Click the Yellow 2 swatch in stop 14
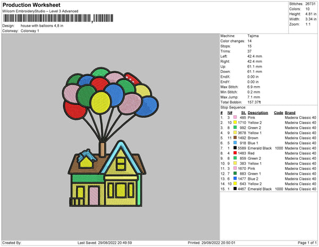The width and height of the screenshot is (319, 247). tap(235, 184)
